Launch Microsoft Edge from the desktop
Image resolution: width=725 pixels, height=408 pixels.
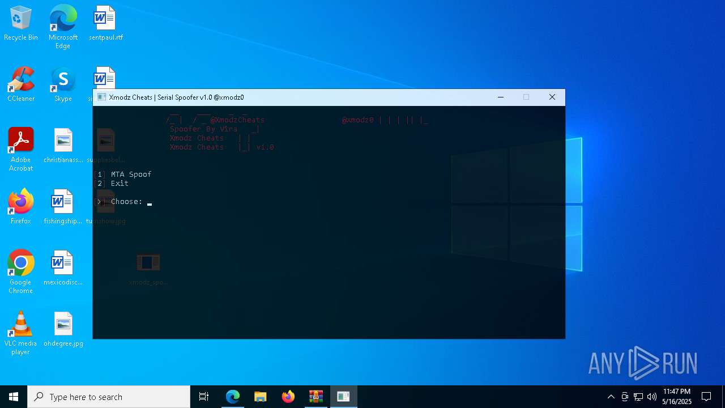pos(63,27)
